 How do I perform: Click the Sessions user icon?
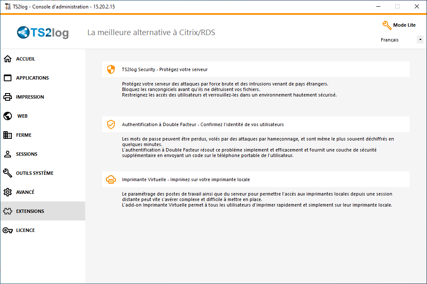coord(8,154)
